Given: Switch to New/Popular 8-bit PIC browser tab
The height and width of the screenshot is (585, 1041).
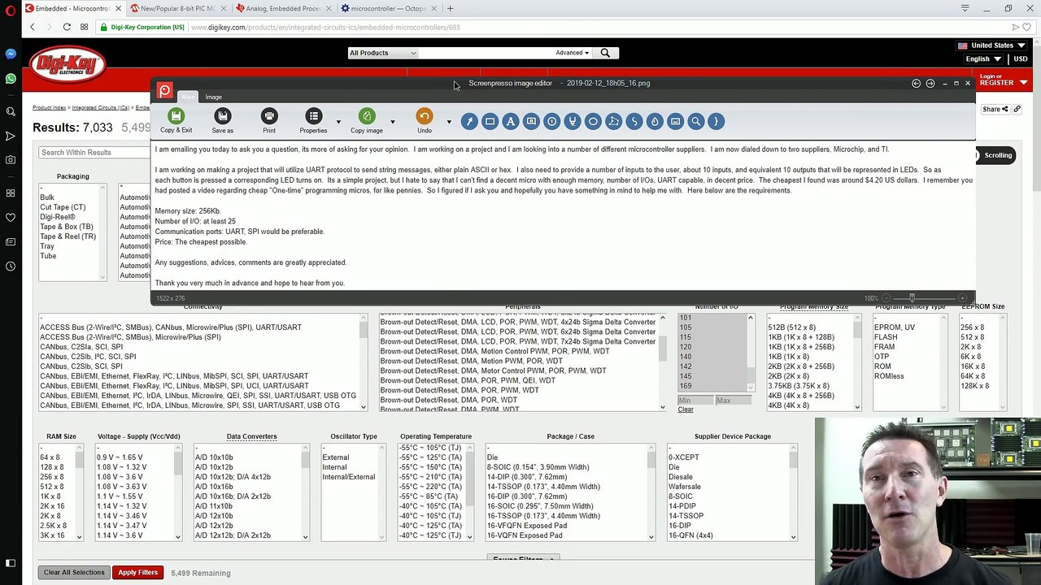Looking at the screenshot, I should pyautogui.click(x=178, y=8).
